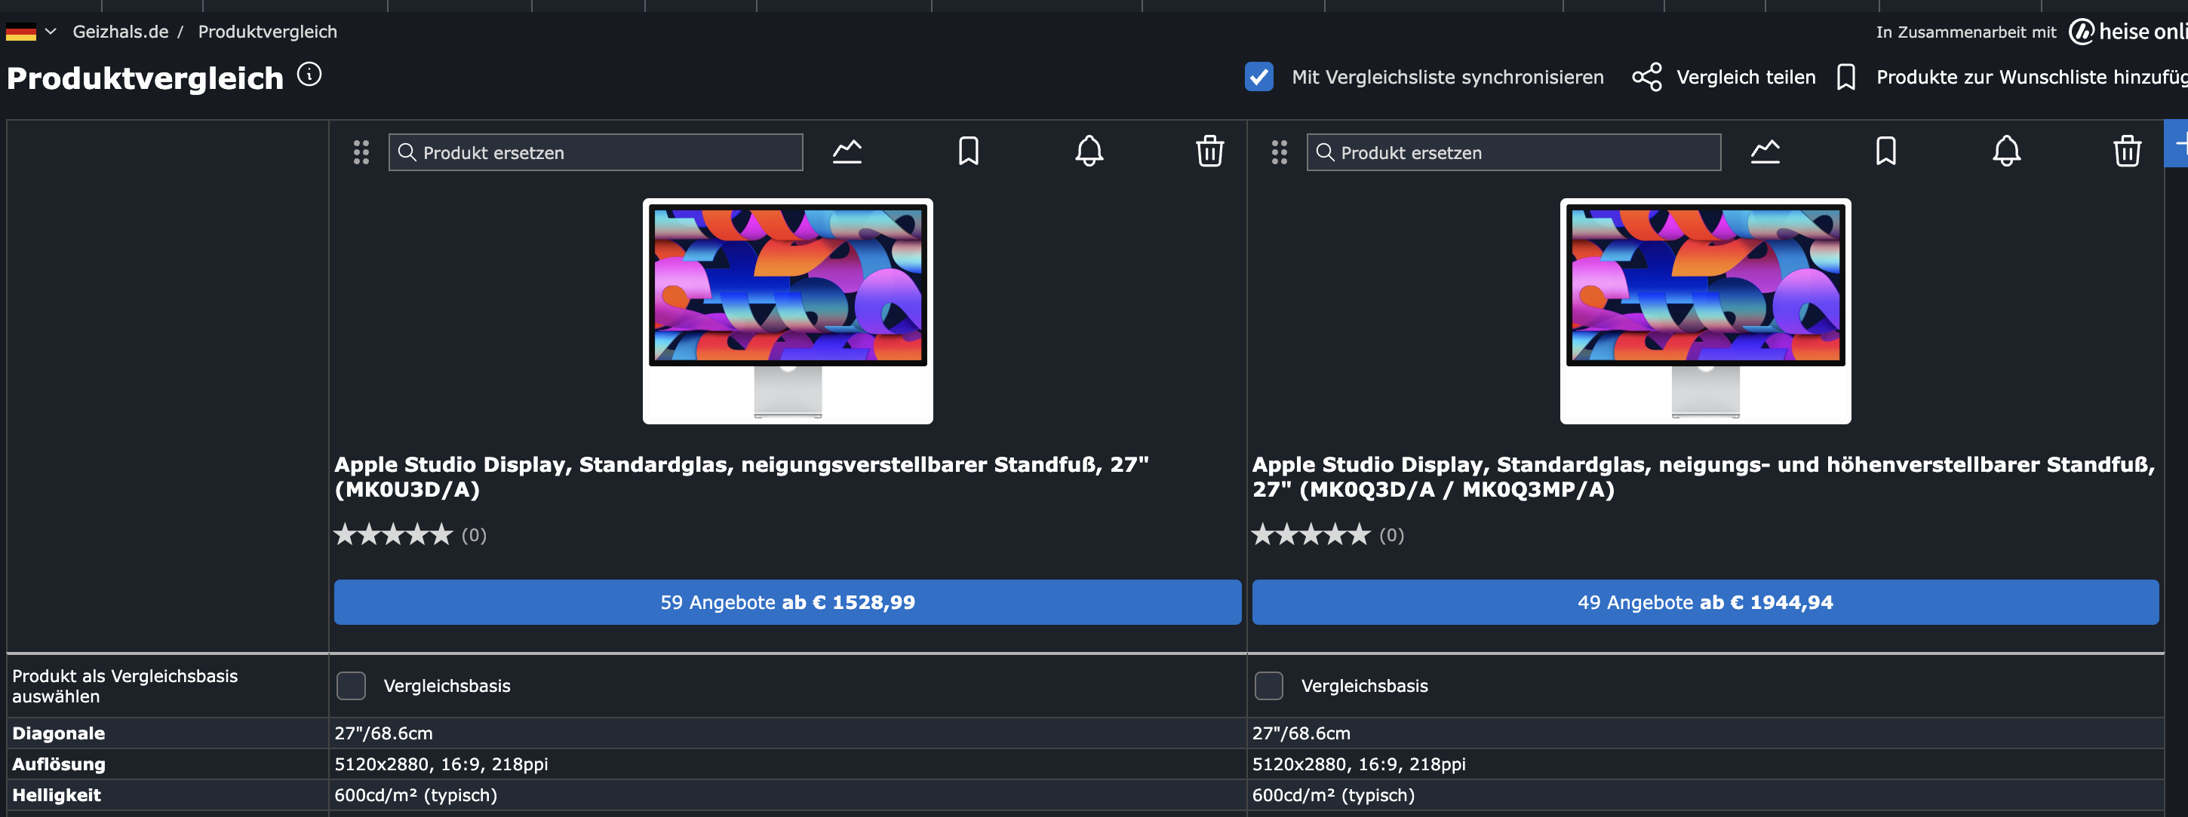Uncheck Mit Vergleichsliste synchronisieren checkbox

1258,77
